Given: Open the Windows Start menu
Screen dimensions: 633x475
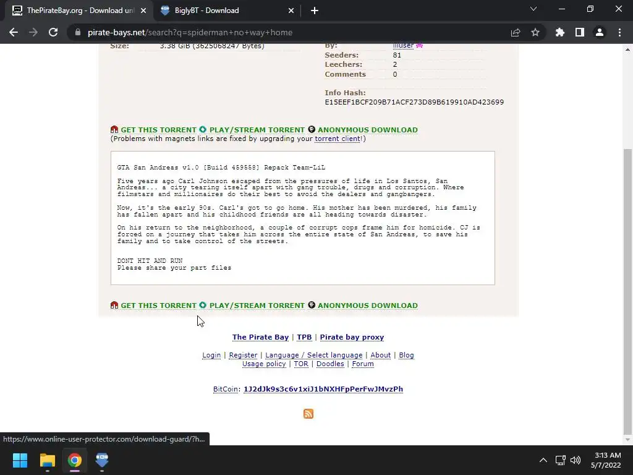Looking at the screenshot, I should click(20, 460).
